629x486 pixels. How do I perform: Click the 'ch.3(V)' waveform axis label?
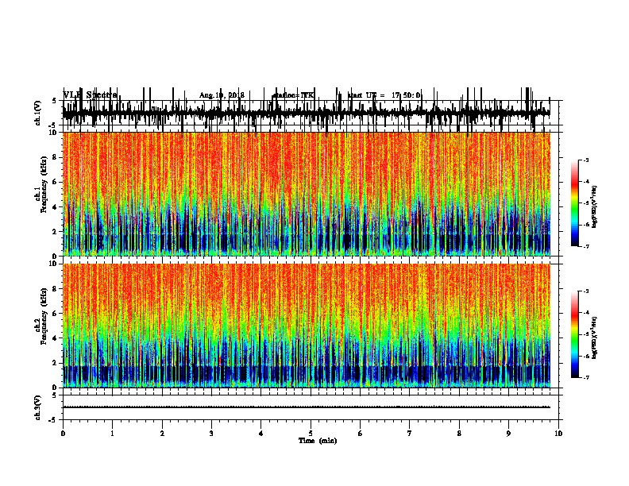37,407
